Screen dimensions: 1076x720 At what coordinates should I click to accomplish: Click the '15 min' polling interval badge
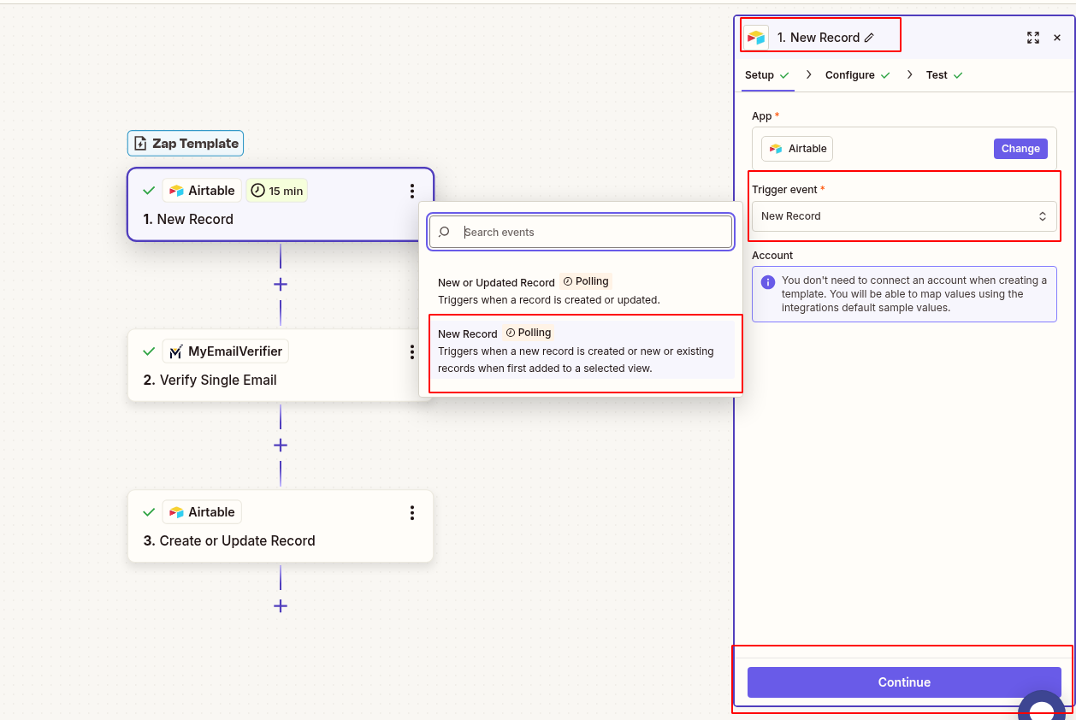point(276,190)
